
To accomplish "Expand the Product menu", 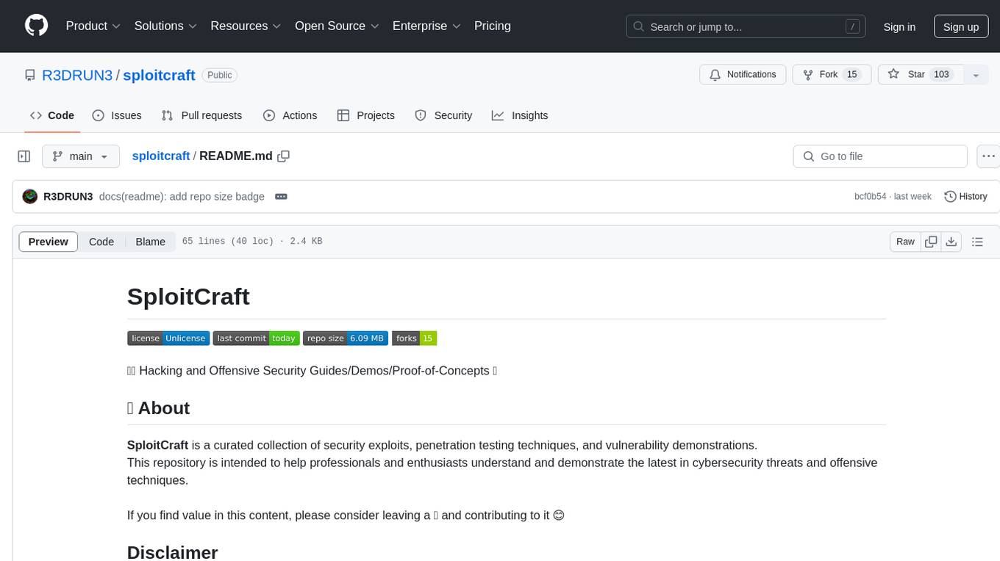I will [93, 26].
